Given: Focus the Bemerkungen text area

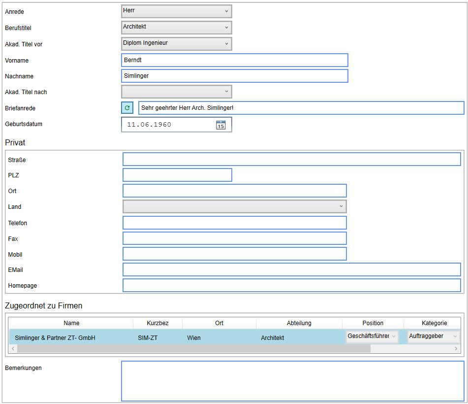Looking at the screenshot, I should click(292, 381).
